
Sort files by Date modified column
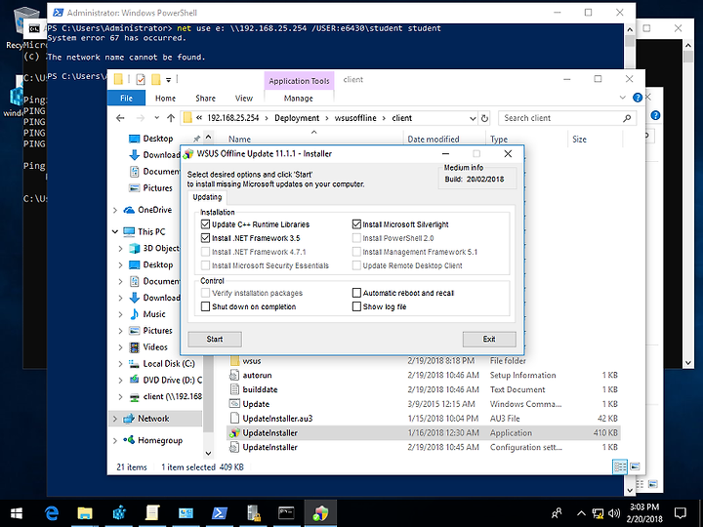[x=434, y=140]
